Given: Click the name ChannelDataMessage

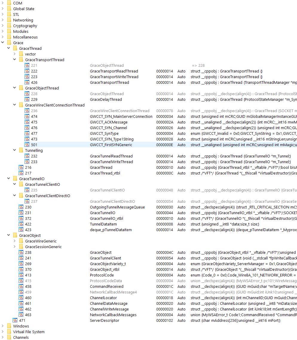Looking at the screenshot, I should 109,303.
